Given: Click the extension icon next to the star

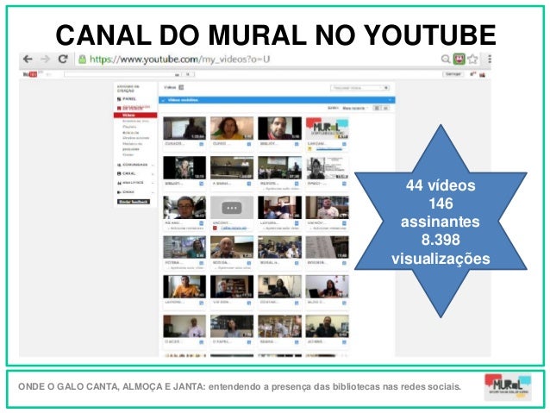Looking at the screenshot, I should (459, 59).
